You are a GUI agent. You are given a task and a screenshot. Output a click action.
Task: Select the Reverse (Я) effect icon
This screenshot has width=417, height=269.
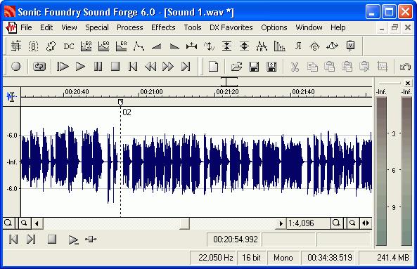[x=298, y=46]
